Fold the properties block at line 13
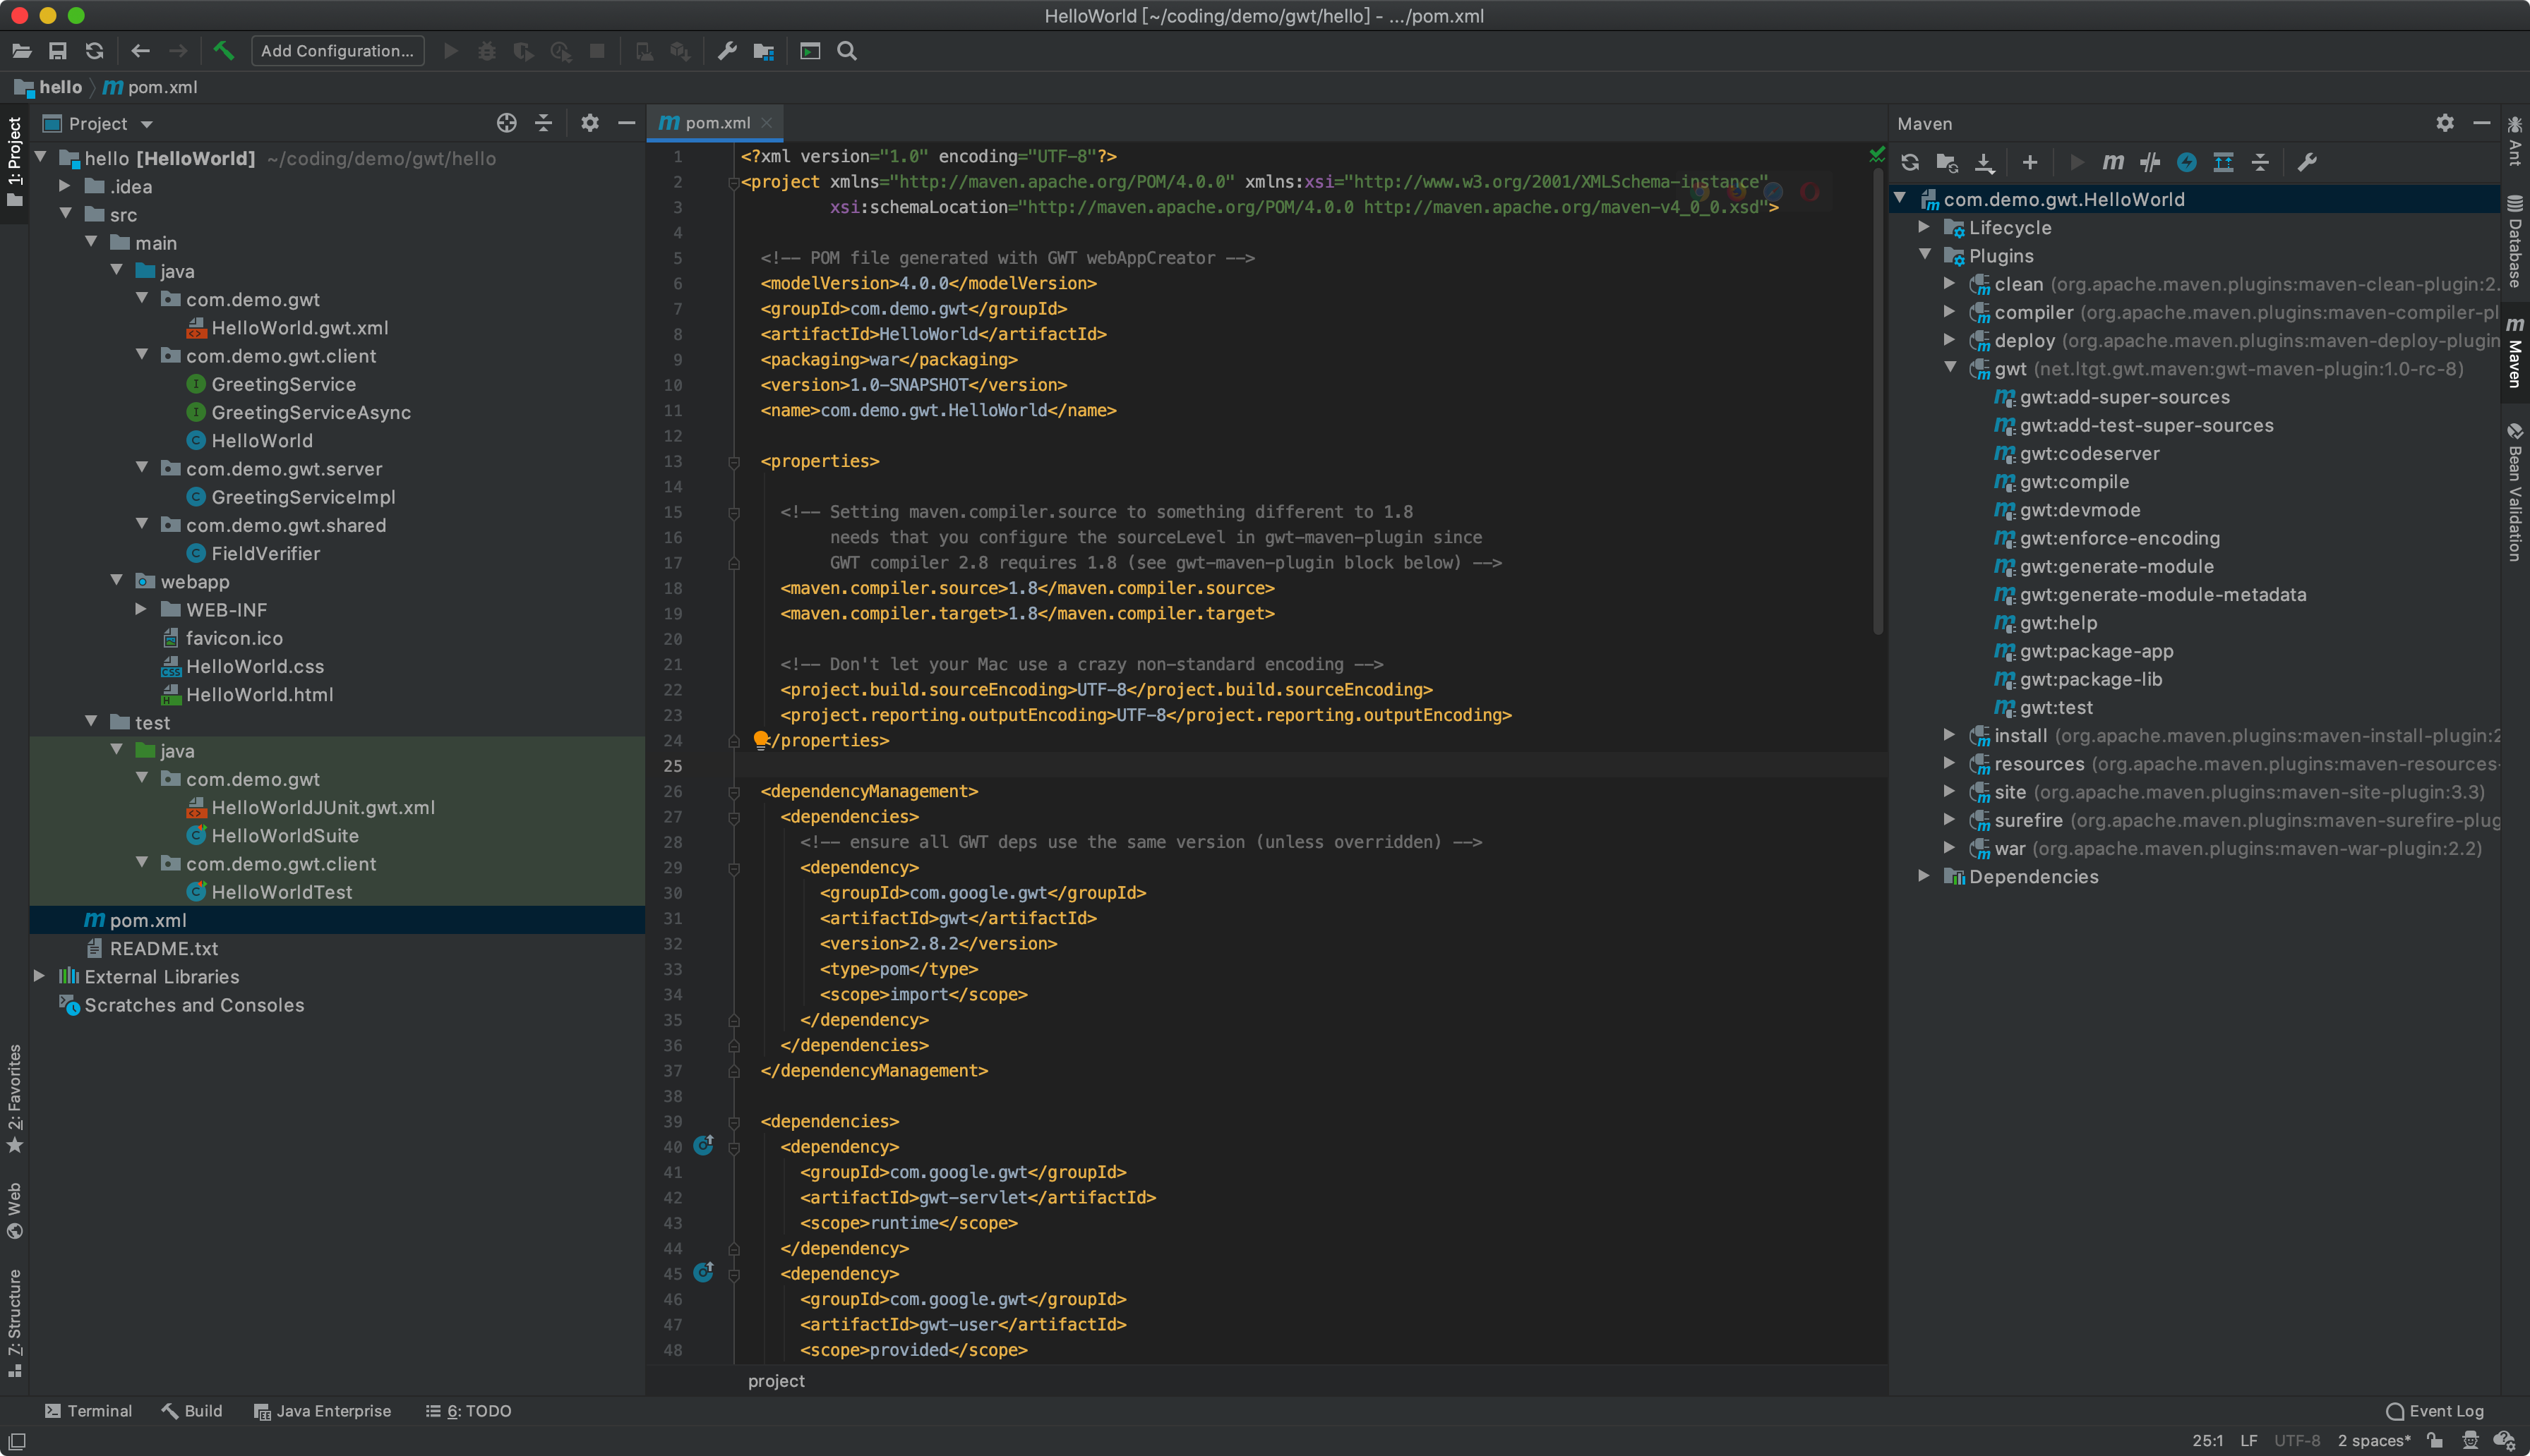The height and width of the screenshot is (1456, 2530). pyautogui.click(x=733, y=462)
